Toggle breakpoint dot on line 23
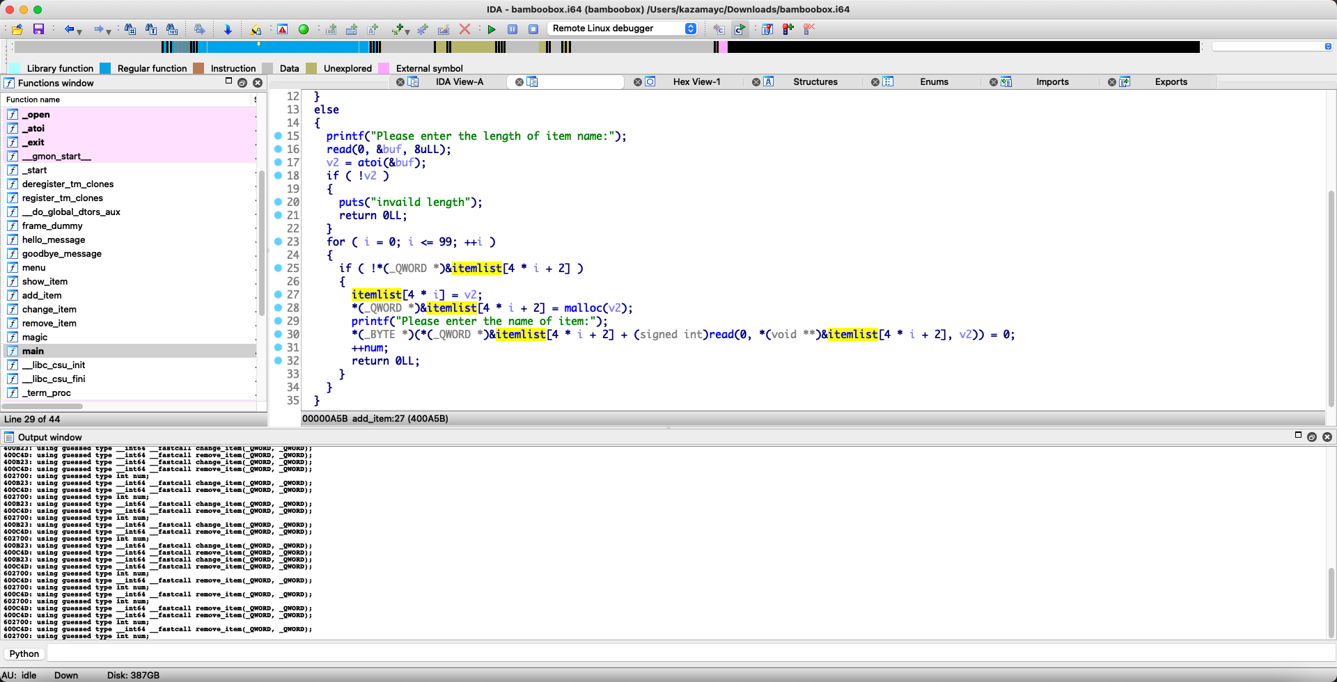This screenshot has height=682, width=1337. 278,241
